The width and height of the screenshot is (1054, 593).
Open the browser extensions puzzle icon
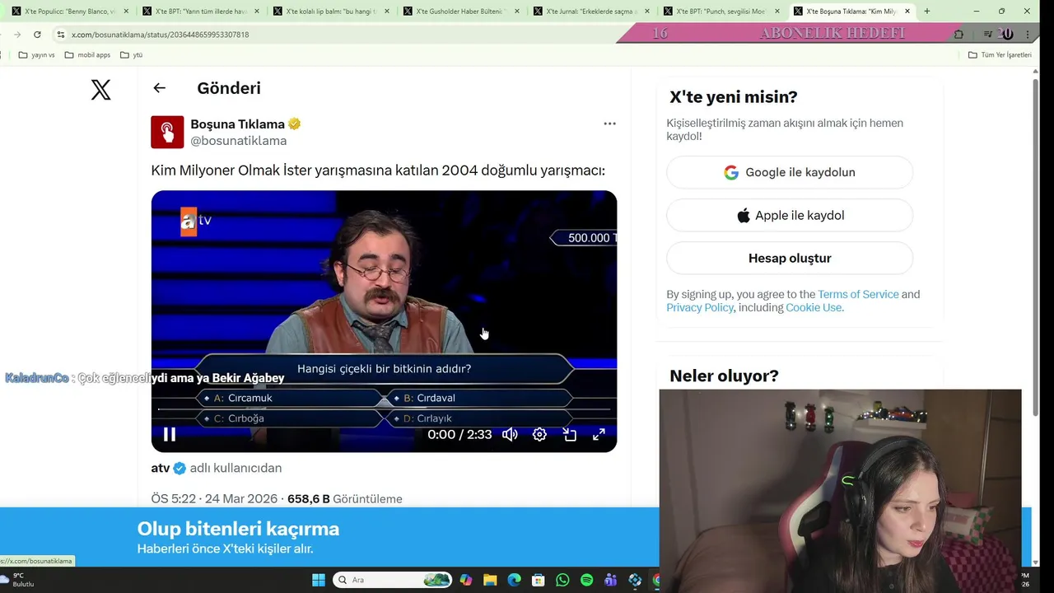point(958,35)
